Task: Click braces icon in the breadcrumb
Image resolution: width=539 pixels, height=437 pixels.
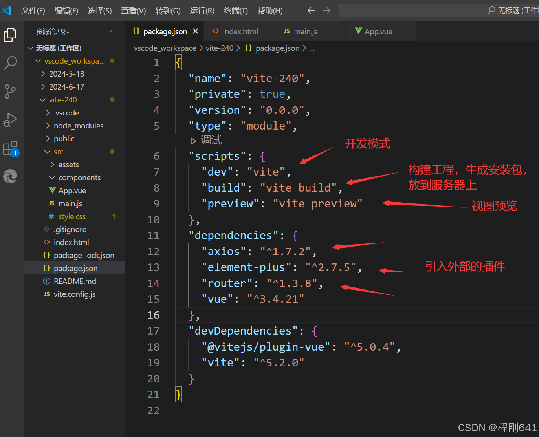Action: coord(249,48)
